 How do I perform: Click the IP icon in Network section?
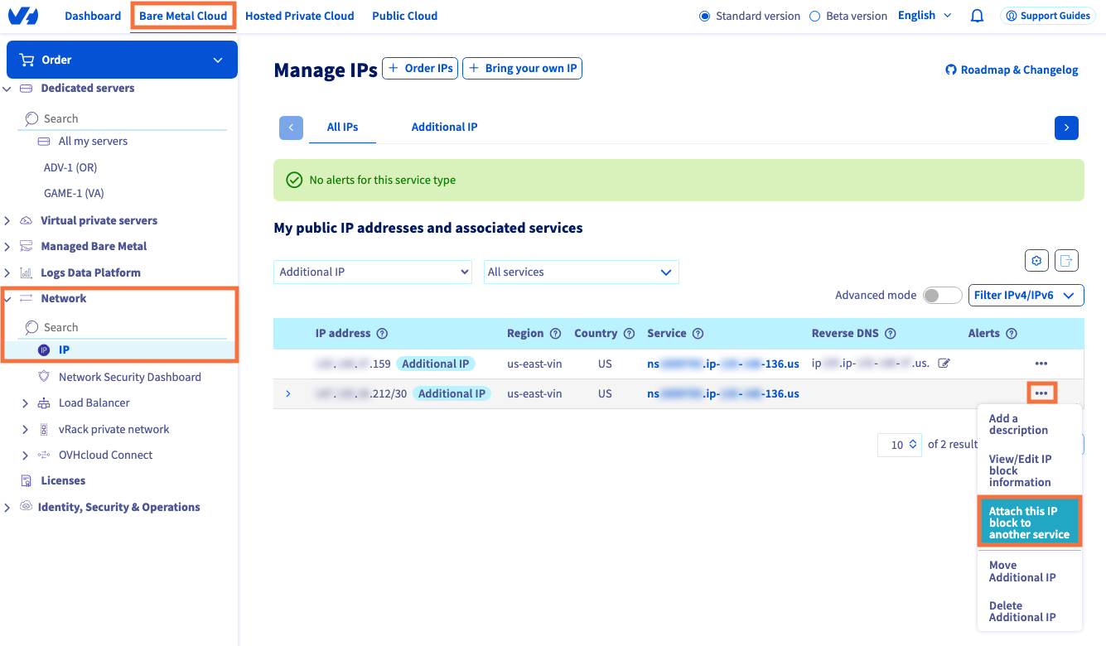coord(44,350)
